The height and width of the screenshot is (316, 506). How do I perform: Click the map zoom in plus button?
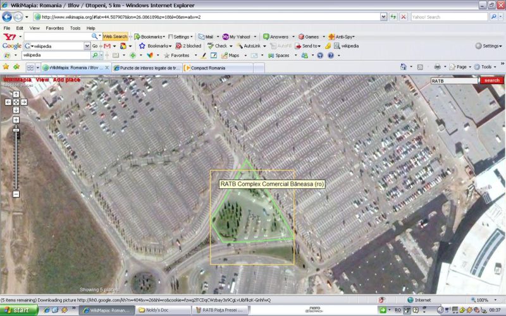click(16, 119)
